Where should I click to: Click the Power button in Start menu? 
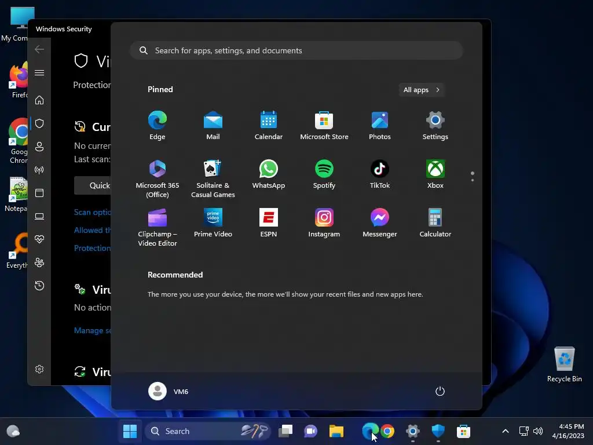(x=440, y=391)
